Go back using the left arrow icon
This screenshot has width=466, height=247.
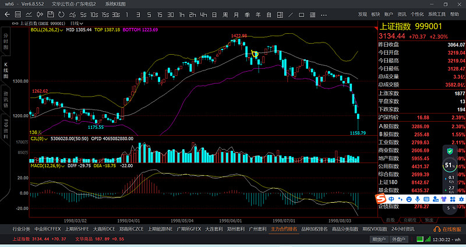(7, 14)
